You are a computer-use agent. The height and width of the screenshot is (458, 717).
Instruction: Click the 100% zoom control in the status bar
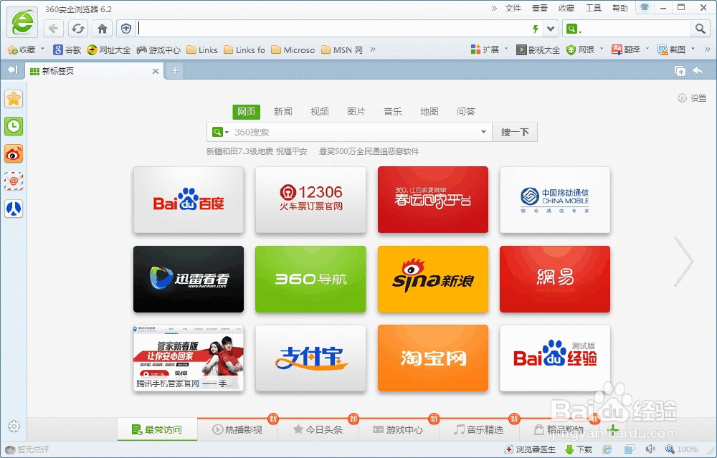tap(681, 449)
